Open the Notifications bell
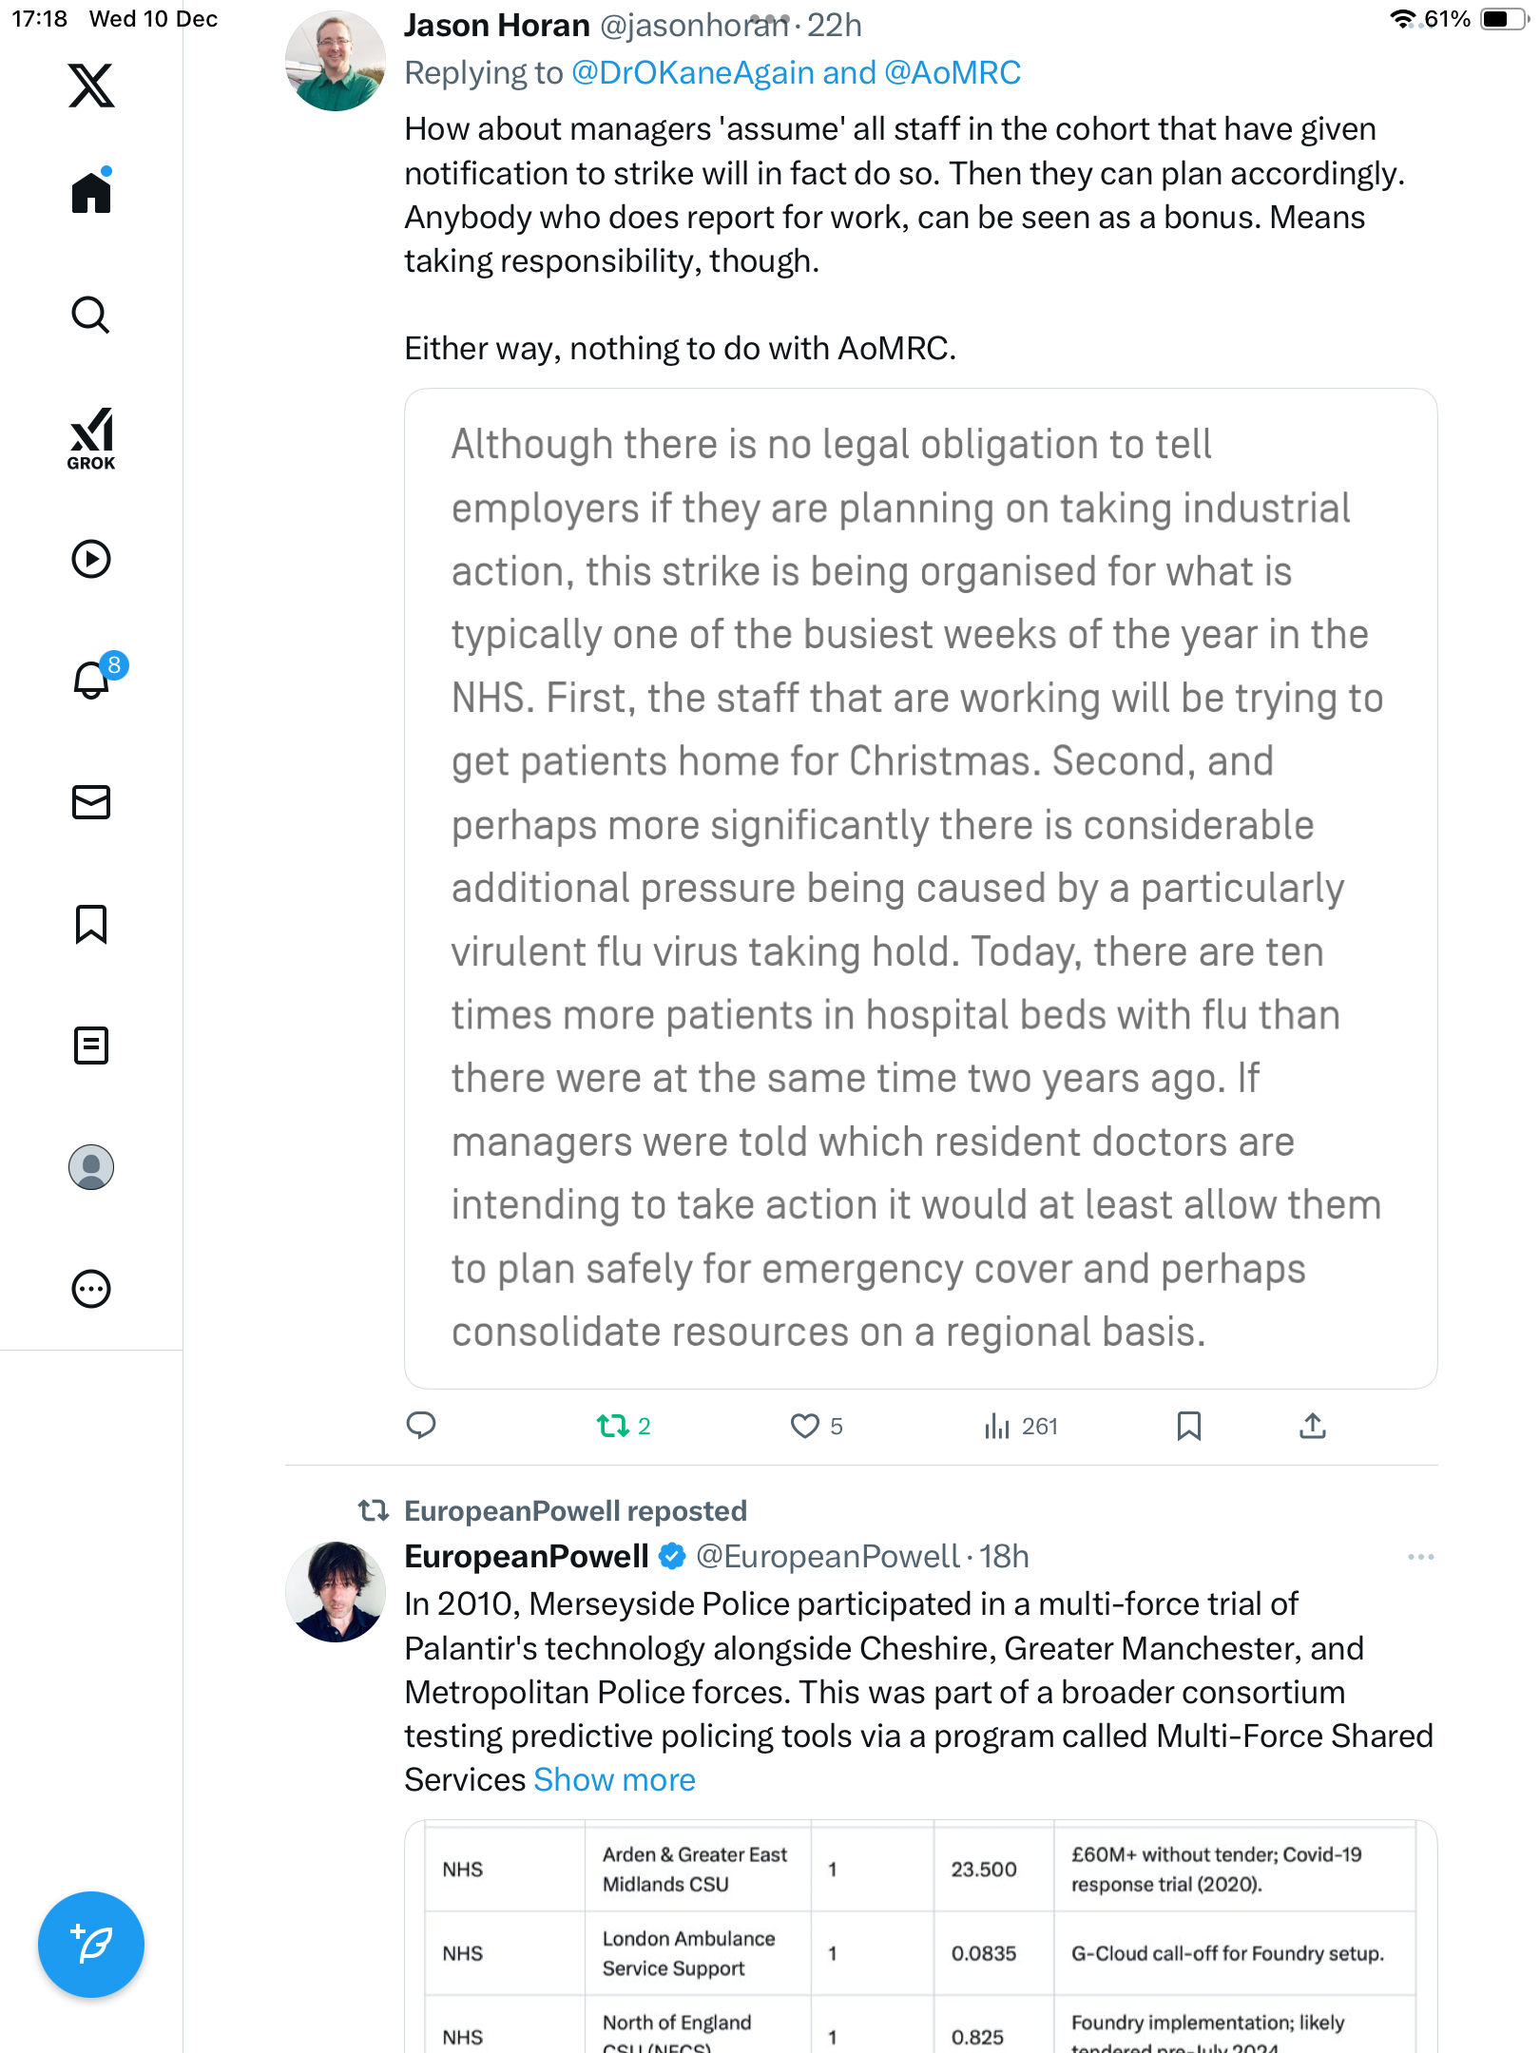The width and height of the screenshot is (1540, 2053). point(91,680)
